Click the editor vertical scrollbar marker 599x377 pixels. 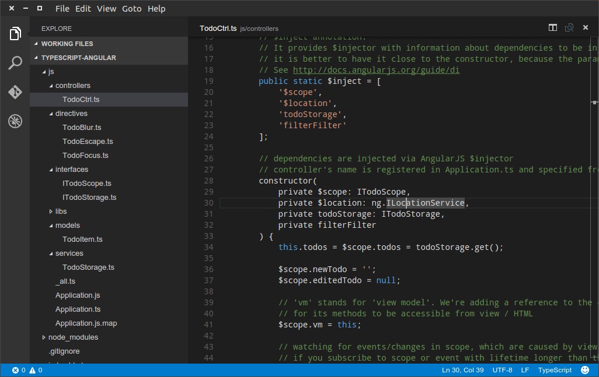[594, 102]
